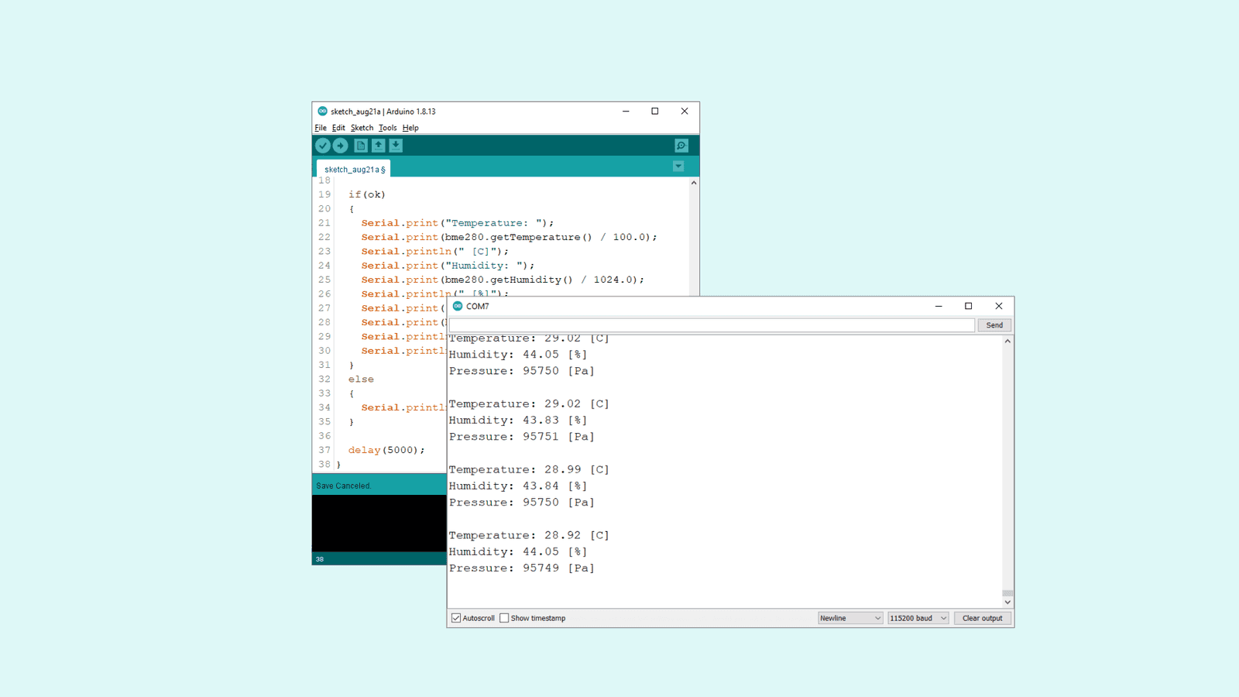The image size is (1239, 697).
Task: Enable Show timestamp in Serial Monitor
Action: [504, 617]
